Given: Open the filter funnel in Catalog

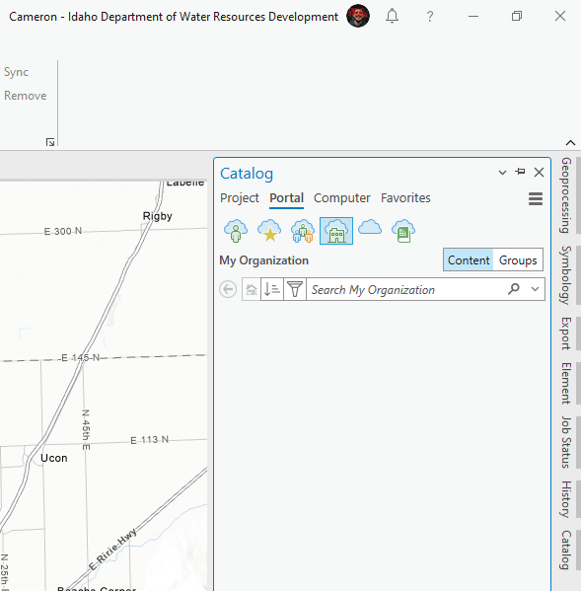Looking at the screenshot, I should (x=295, y=289).
